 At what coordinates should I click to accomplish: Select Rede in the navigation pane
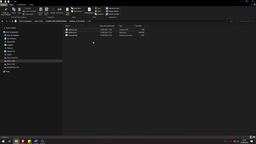point(8,72)
